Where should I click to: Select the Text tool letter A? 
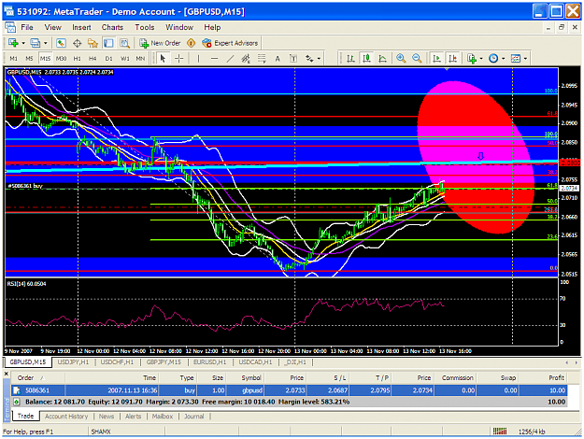tap(278, 59)
